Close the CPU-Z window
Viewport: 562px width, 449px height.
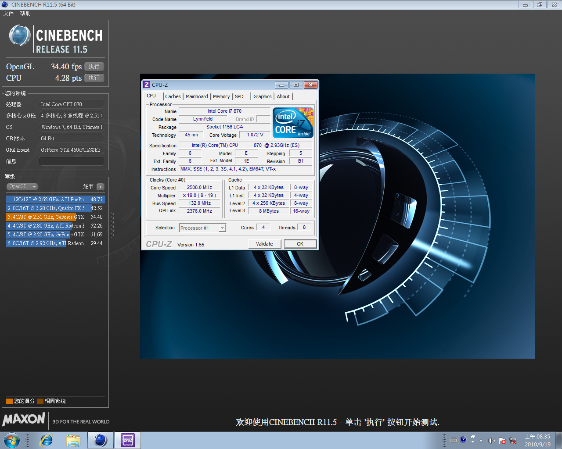(x=310, y=85)
